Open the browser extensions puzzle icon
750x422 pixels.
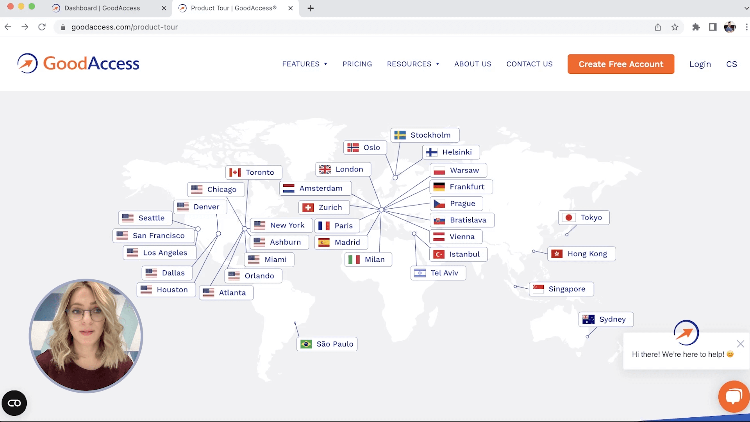tap(696, 27)
